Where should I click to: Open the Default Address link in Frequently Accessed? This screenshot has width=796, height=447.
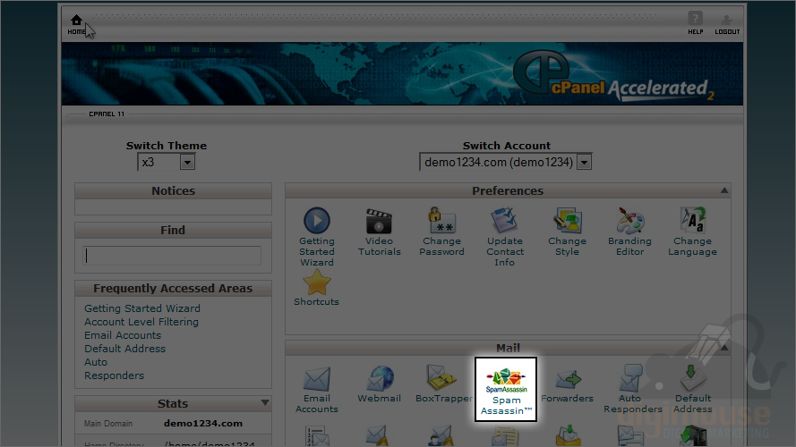click(124, 349)
